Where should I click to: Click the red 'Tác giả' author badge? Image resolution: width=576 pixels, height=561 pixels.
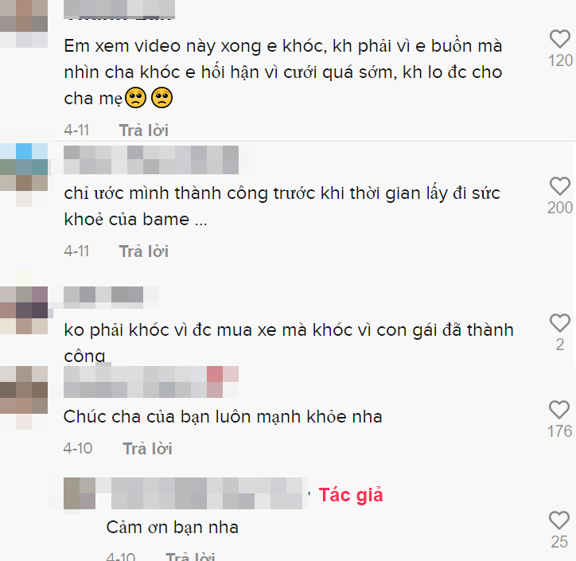[x=351, y=495]
